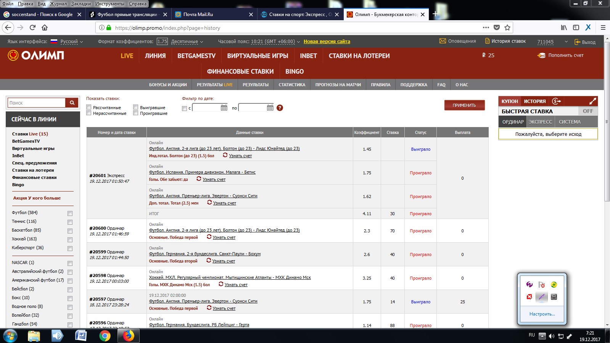The width and height of the screenshot is (610, 343).
Task: Tick the Баскетбол (85) sport checkbox
Action: point(70,231)
